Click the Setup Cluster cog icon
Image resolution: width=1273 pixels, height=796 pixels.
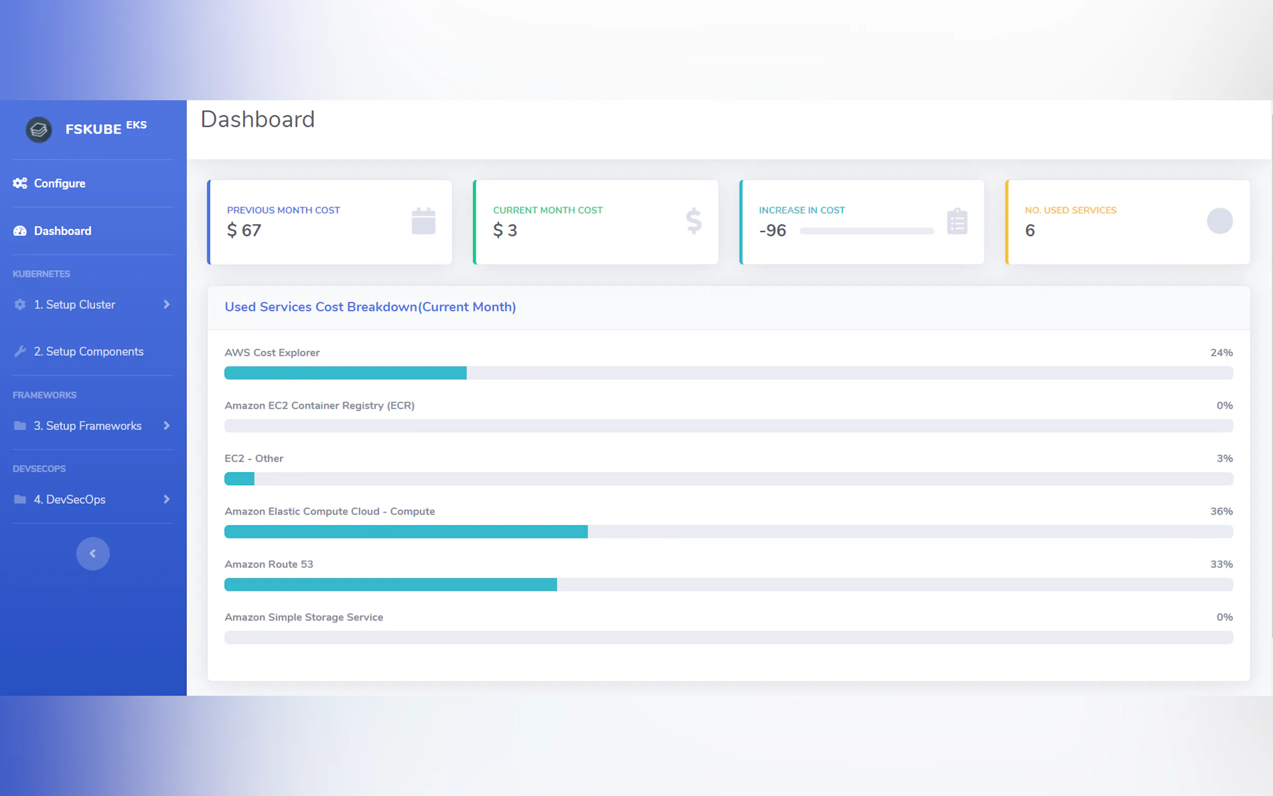coord(20,304)
